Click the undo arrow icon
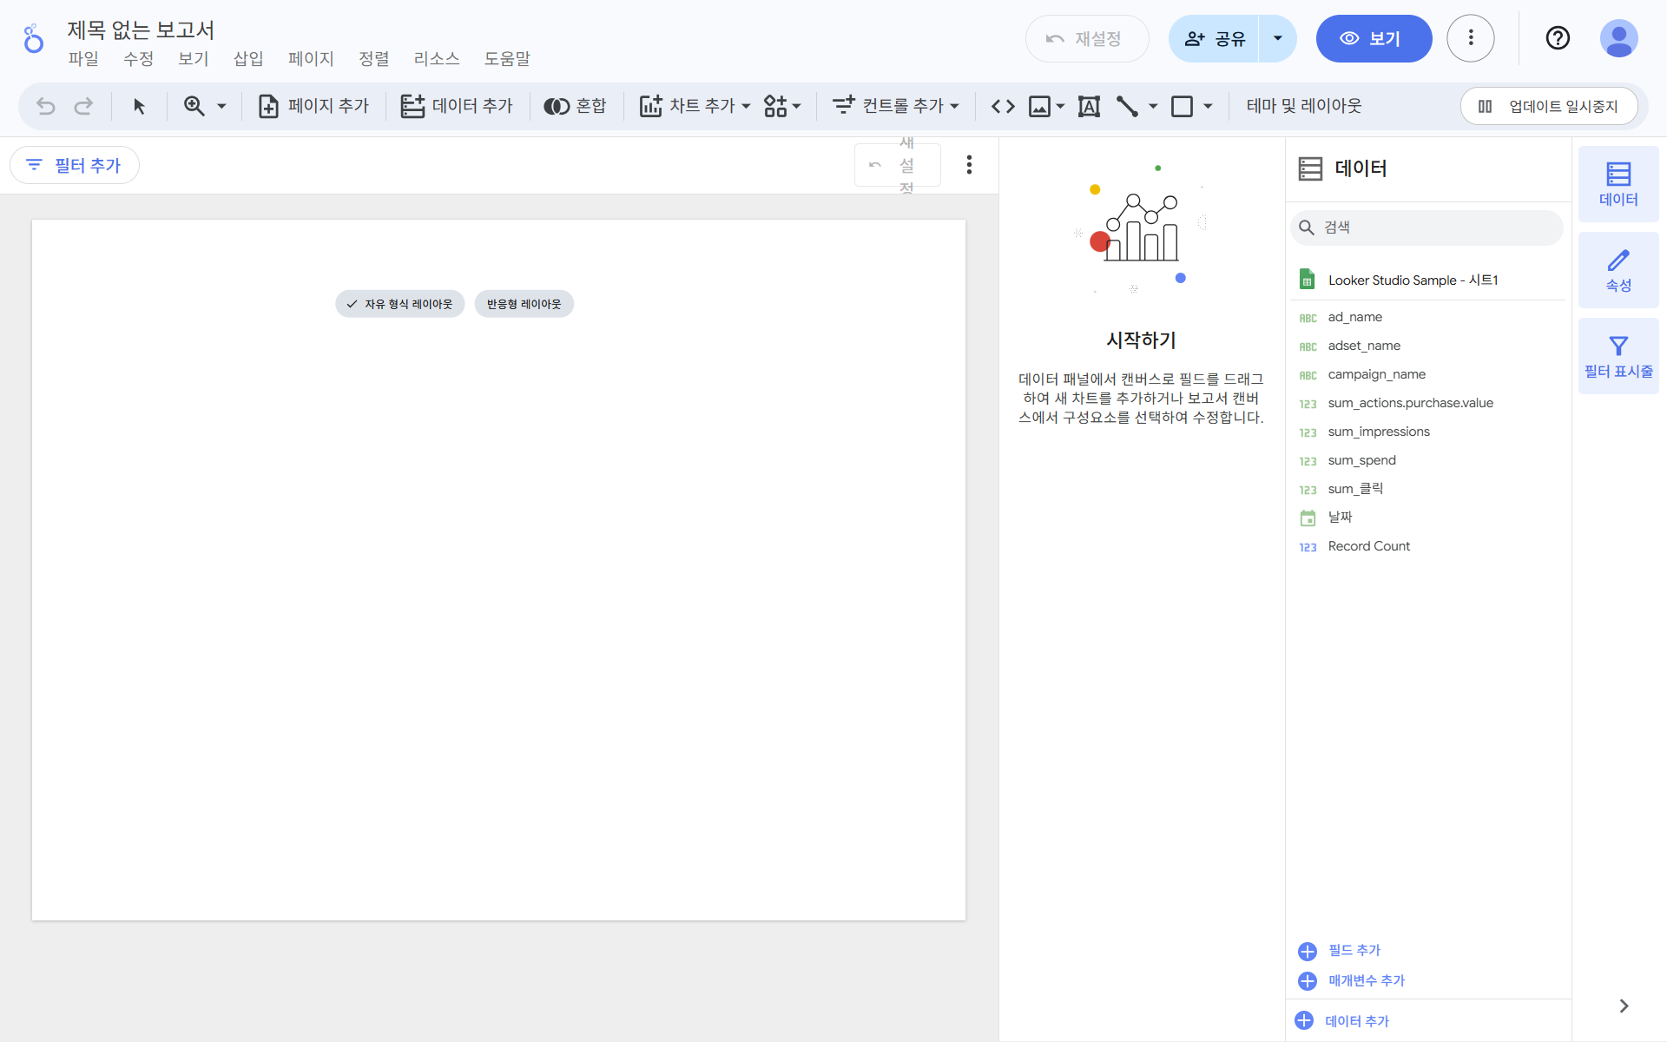 (x=45, y=106)
